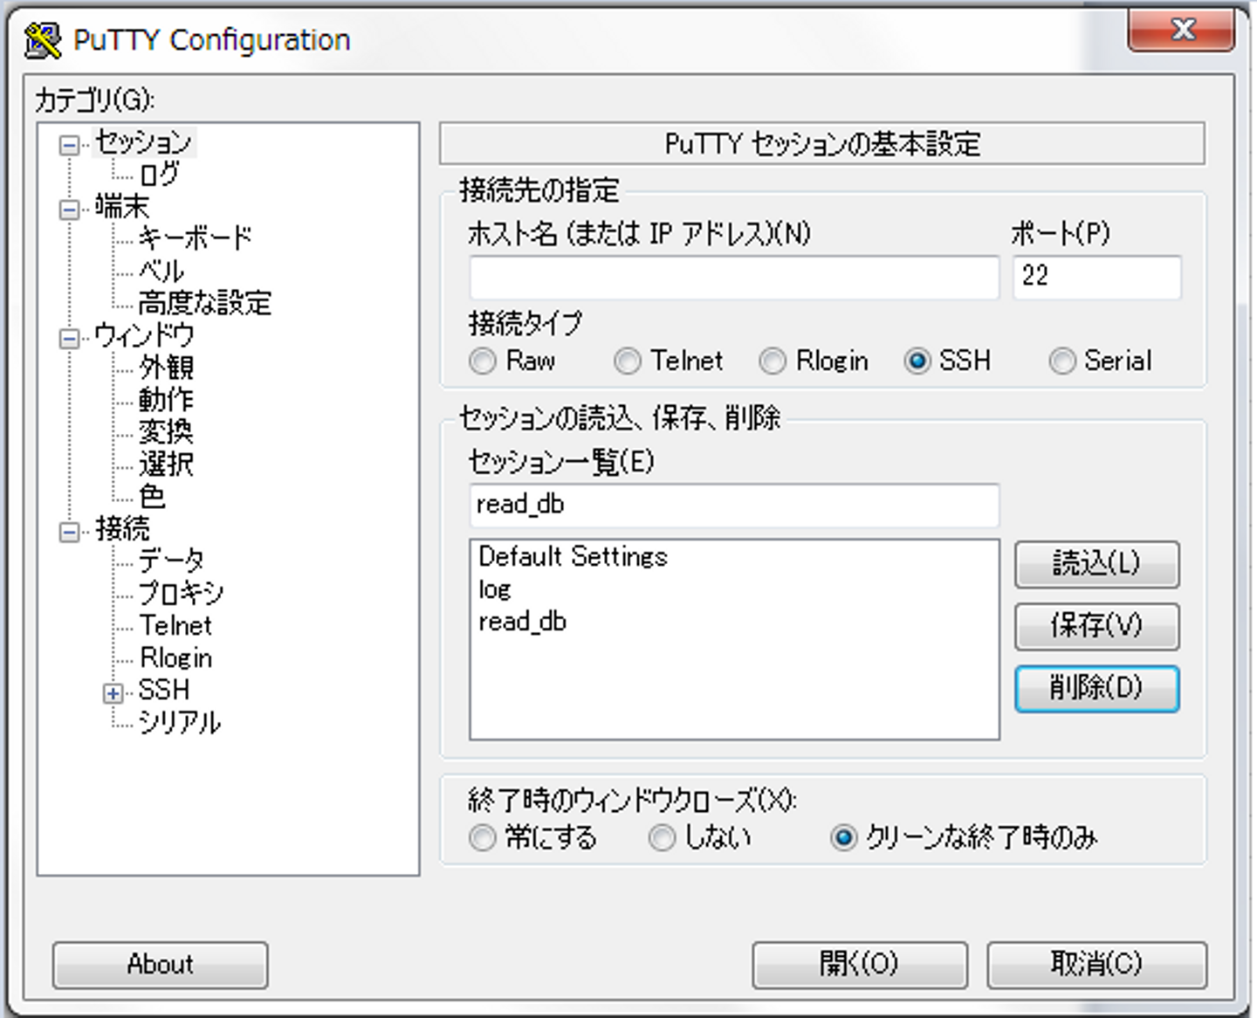Viewport: 1257px width, 1018px height.
Task: Open the 高度な設定 category
Action: click(205, 303)
